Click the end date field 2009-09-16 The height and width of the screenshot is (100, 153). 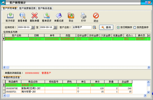[x=46, y=27]
